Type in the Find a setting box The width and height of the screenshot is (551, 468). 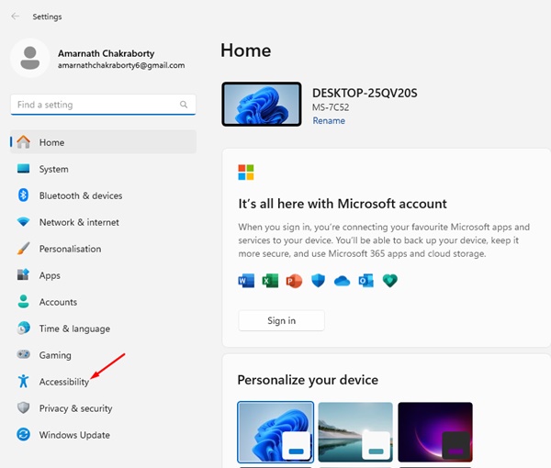point(92,105)
